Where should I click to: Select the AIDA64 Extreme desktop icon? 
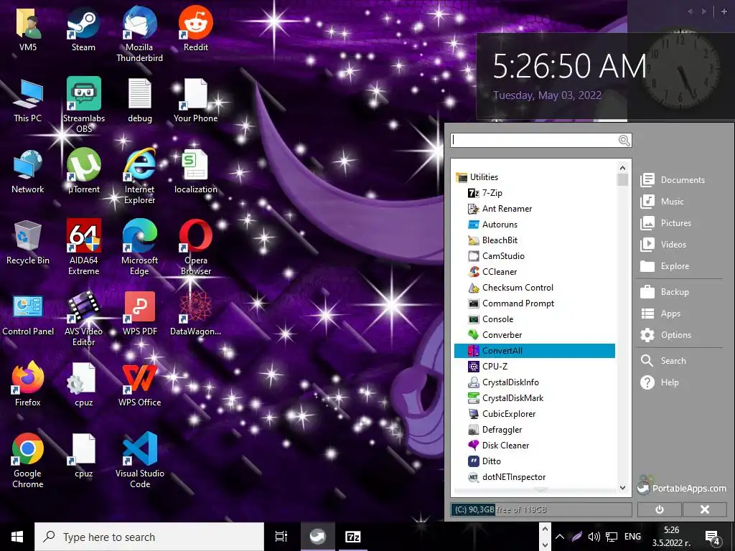coord(84,247)
